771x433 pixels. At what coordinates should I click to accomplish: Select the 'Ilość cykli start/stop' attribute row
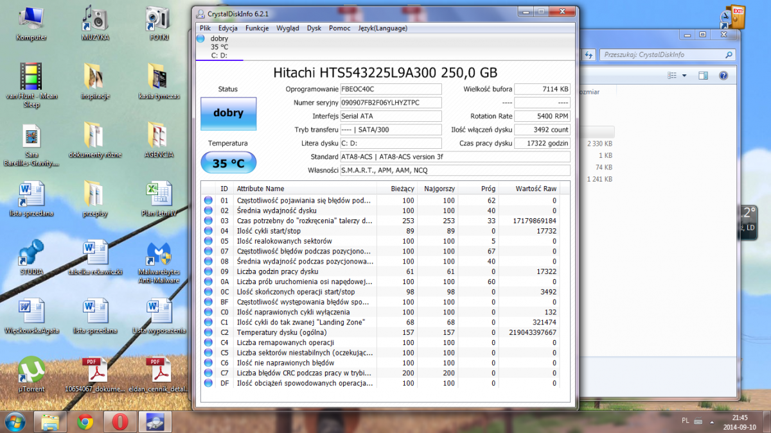tap(380, 230)
